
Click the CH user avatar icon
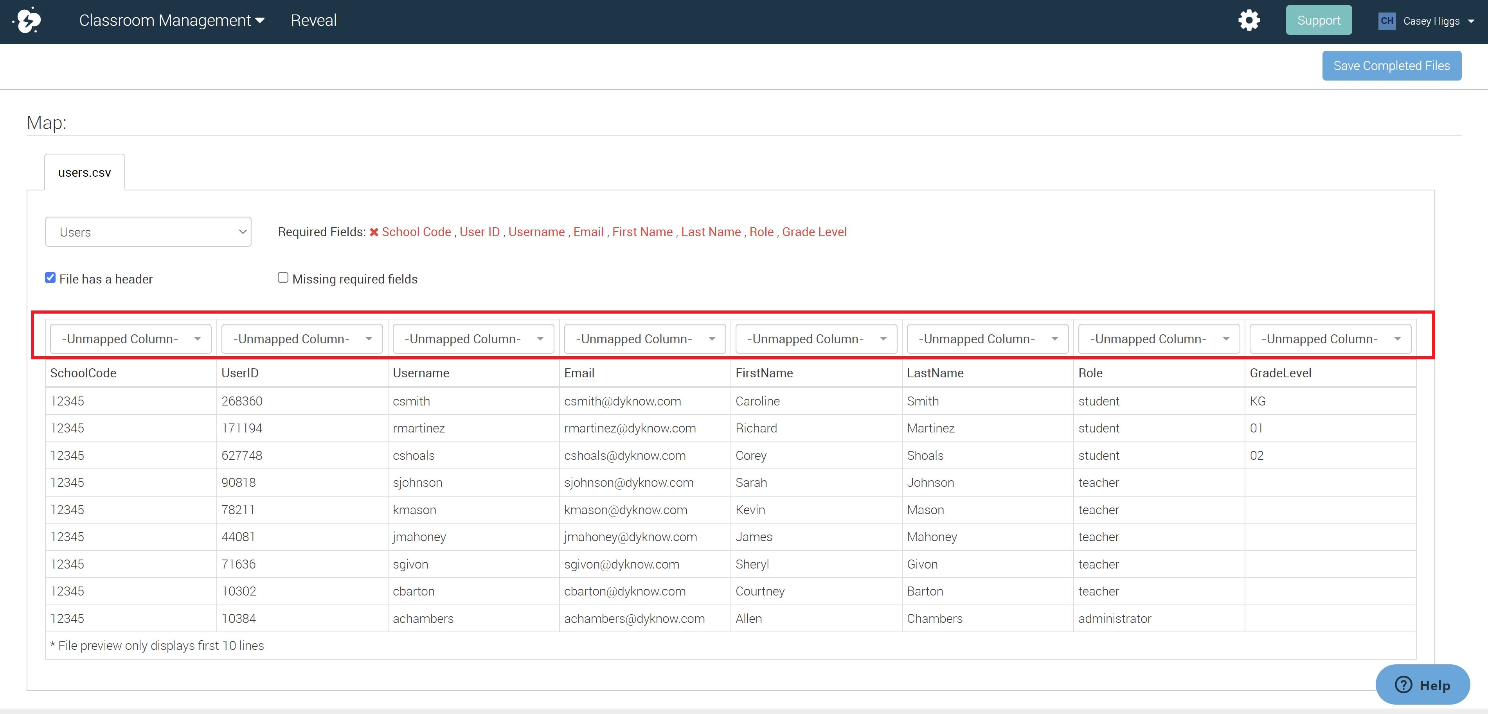pyautogui.click(x=1386, y=21)
